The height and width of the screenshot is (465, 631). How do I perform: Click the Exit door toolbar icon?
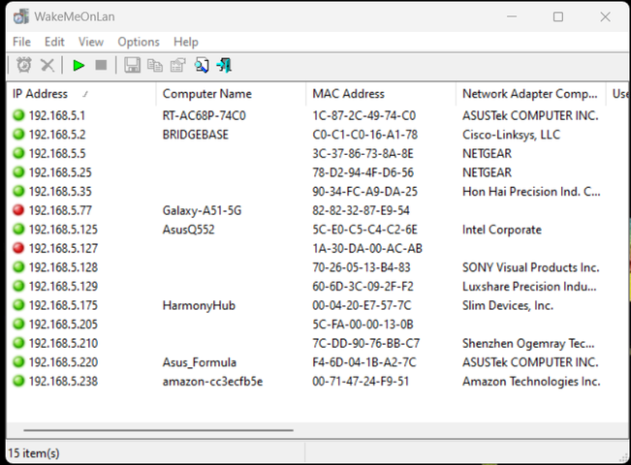tap(224, 65)
